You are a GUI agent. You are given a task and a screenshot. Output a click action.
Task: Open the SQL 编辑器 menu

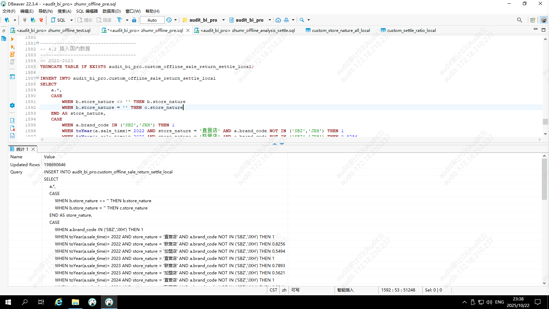(87, 11)
